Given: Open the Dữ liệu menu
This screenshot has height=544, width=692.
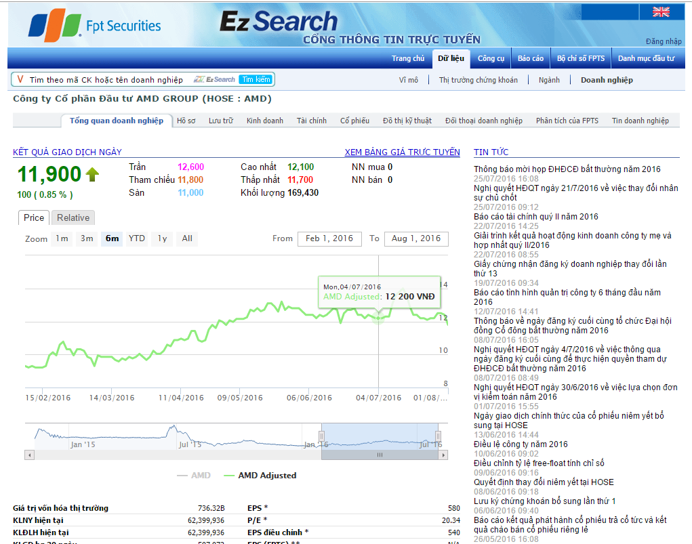Looking at the screenshot, I should pos(451,58).
